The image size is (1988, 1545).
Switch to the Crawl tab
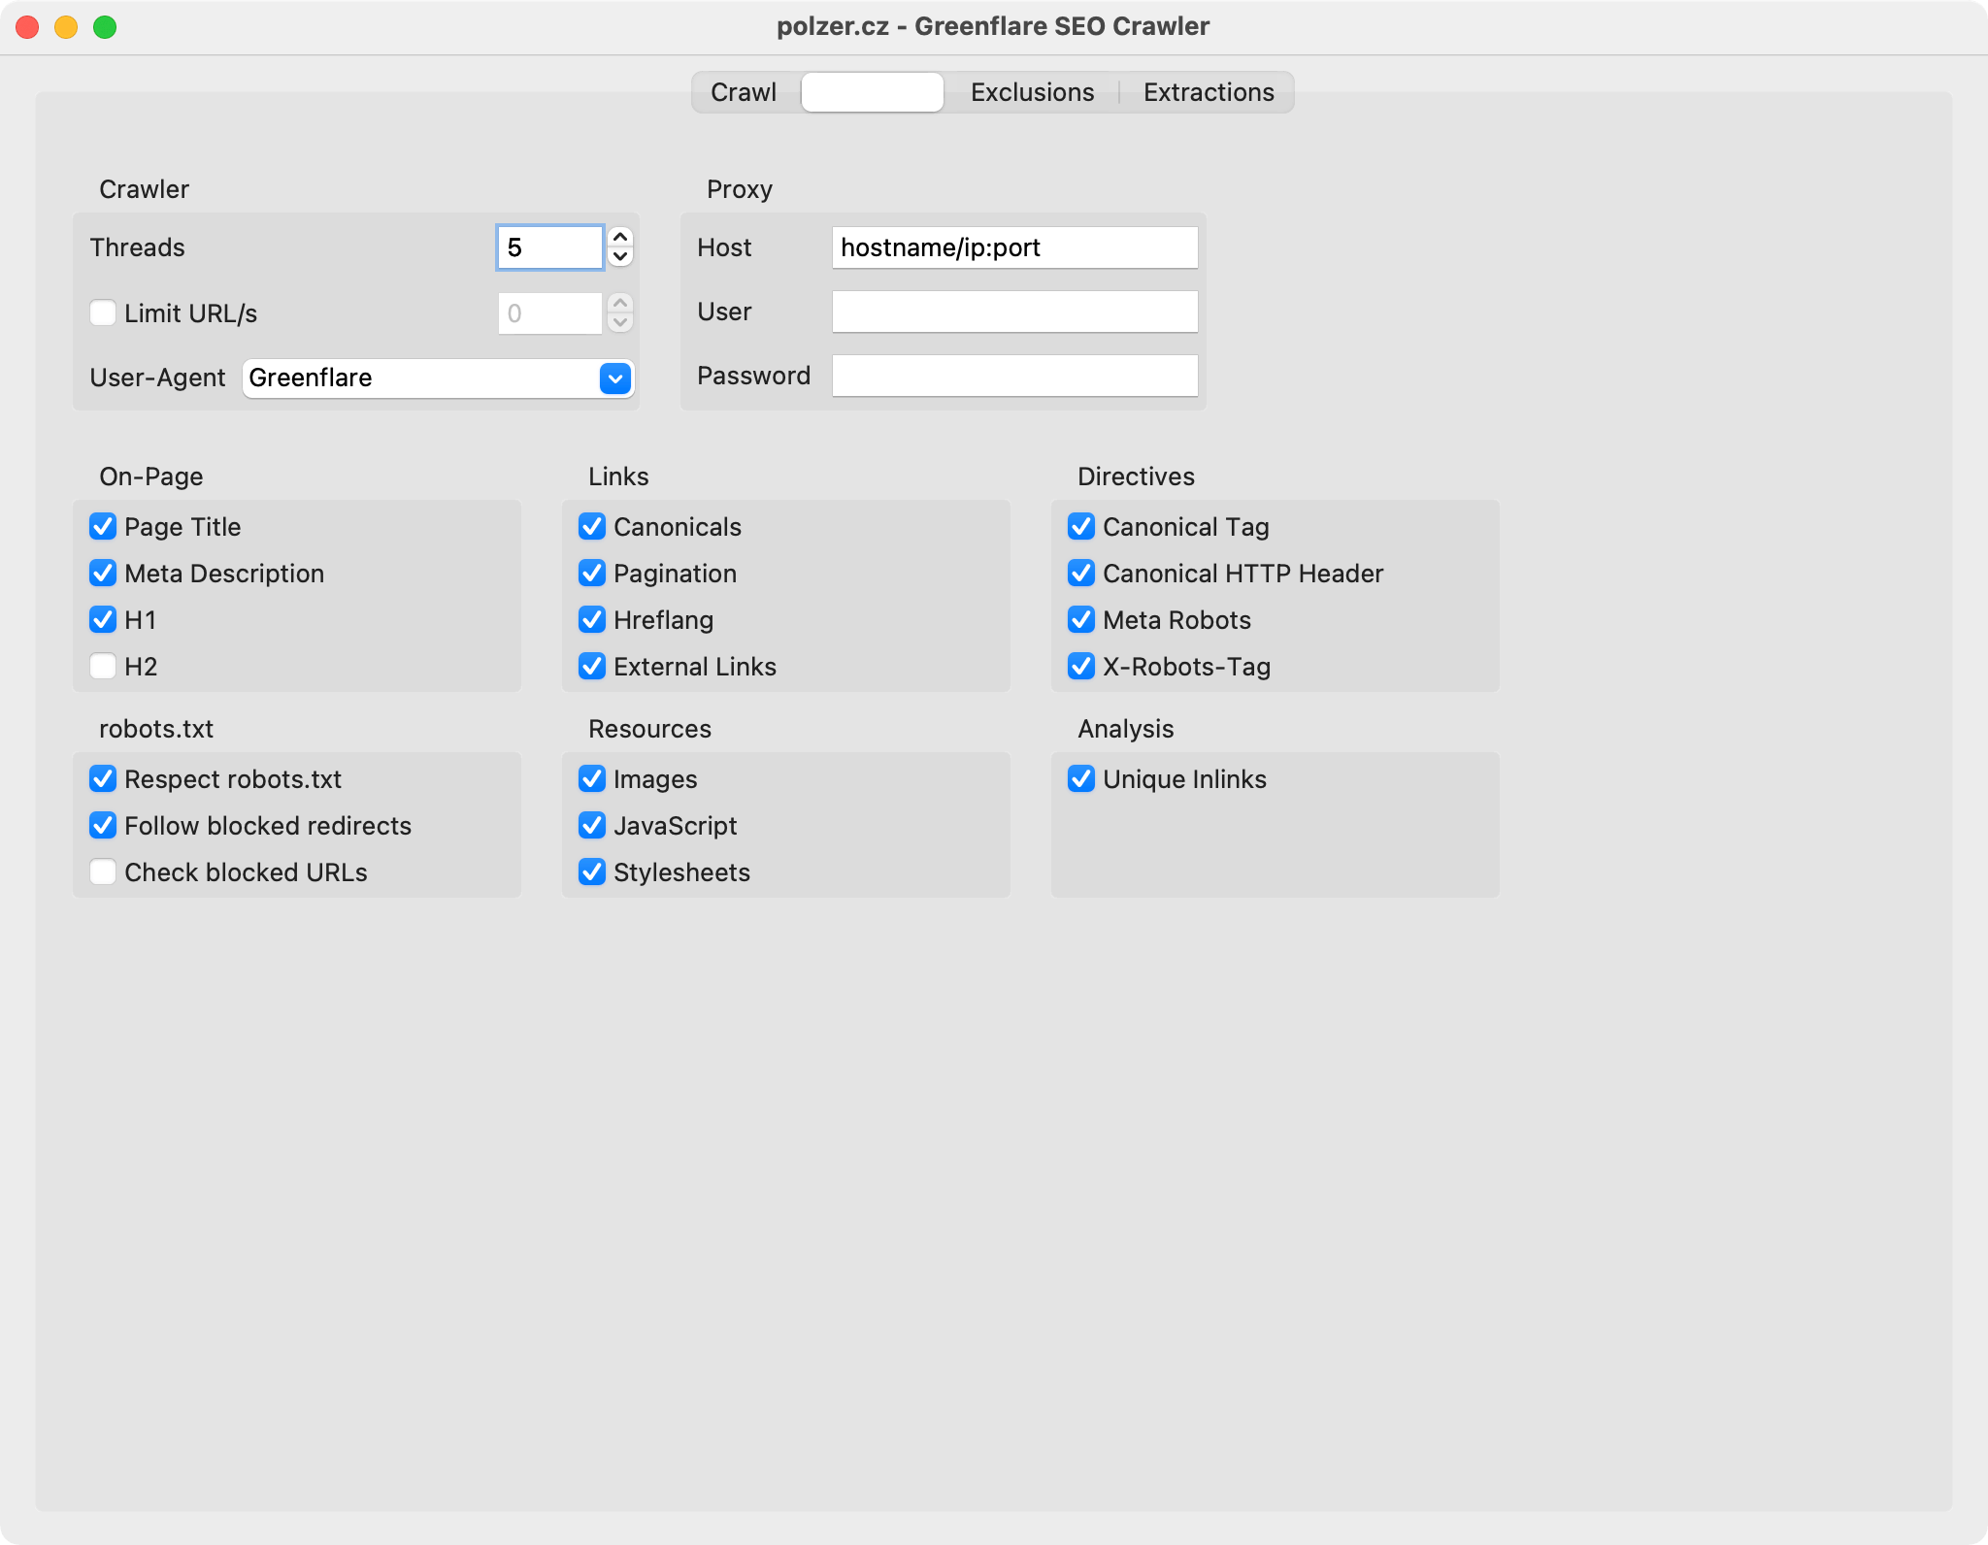(x=744, y=92)
